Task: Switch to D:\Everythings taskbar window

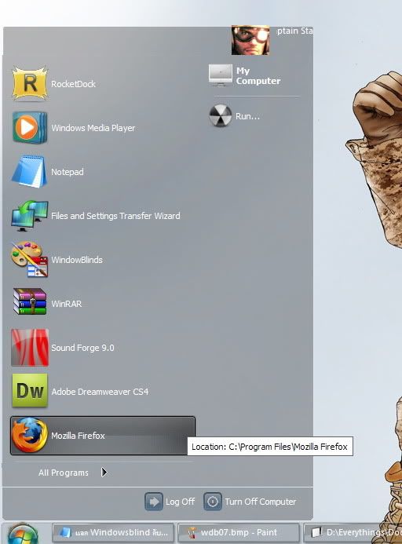Action: 353,533
